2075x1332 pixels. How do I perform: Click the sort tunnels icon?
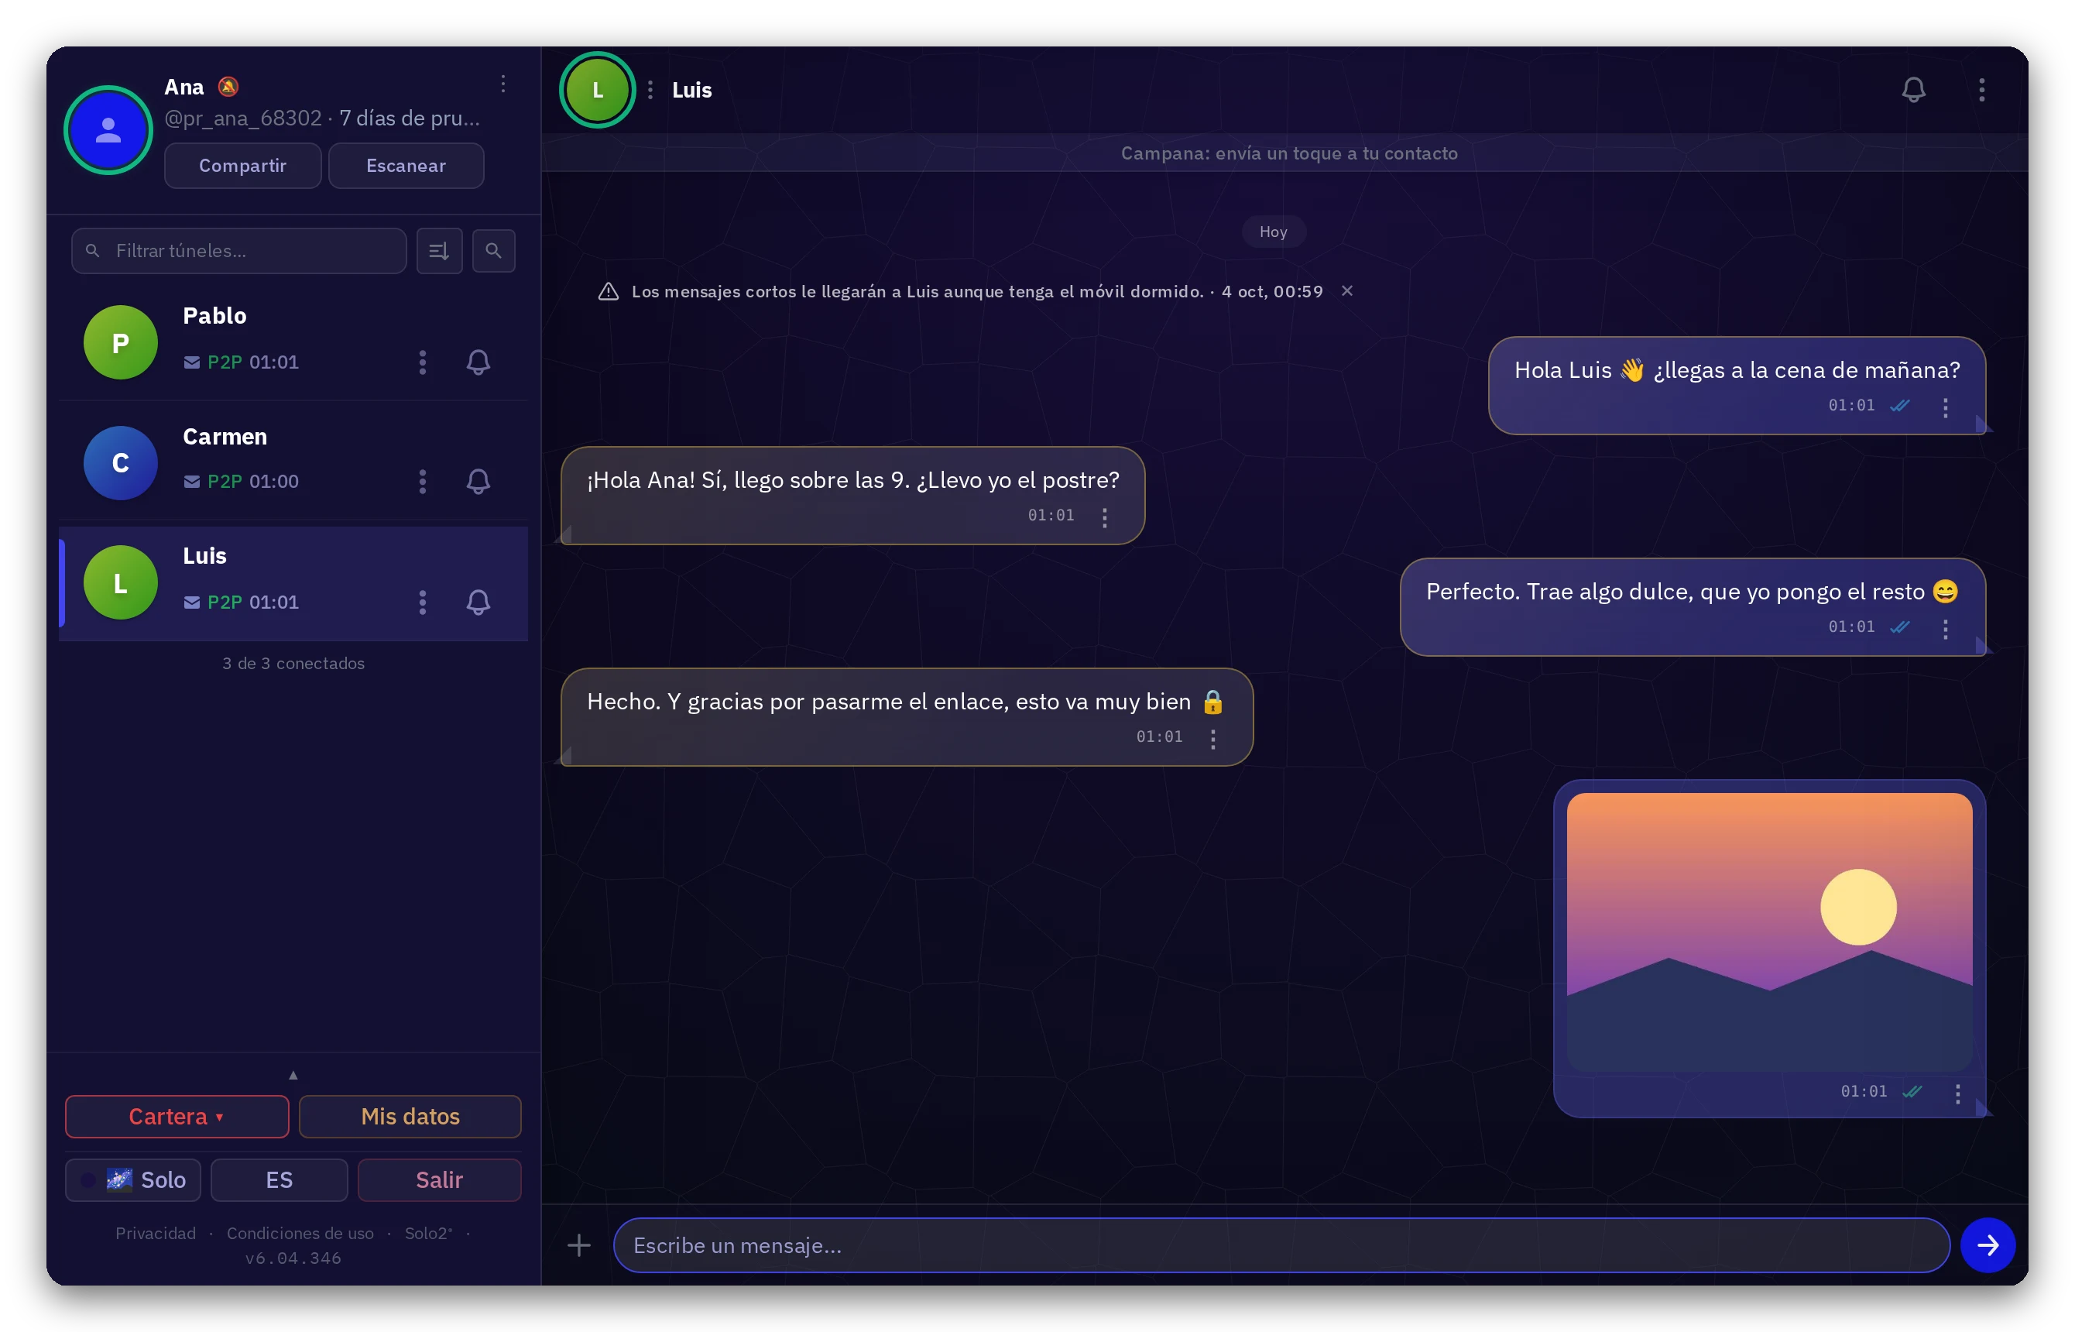click(x=439, y=251)
